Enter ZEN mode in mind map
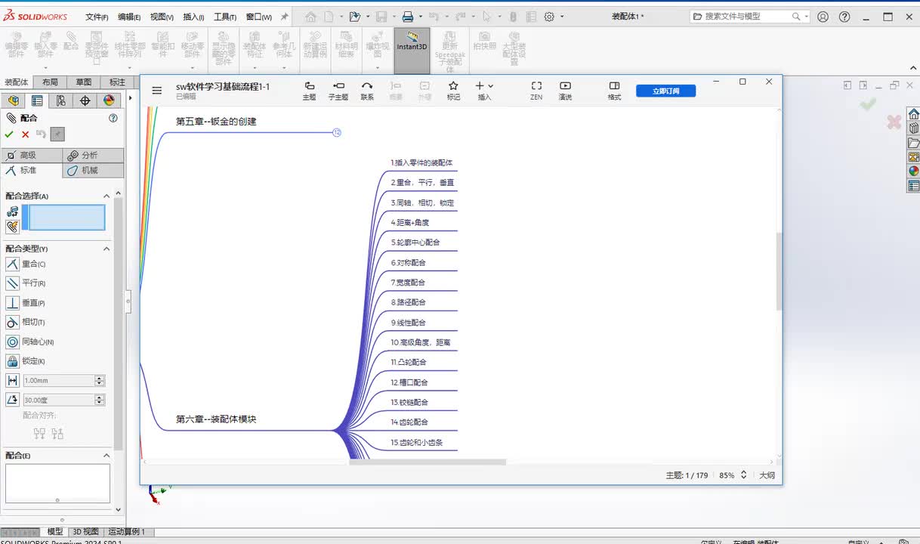The image size is (920, 544). 536,91
